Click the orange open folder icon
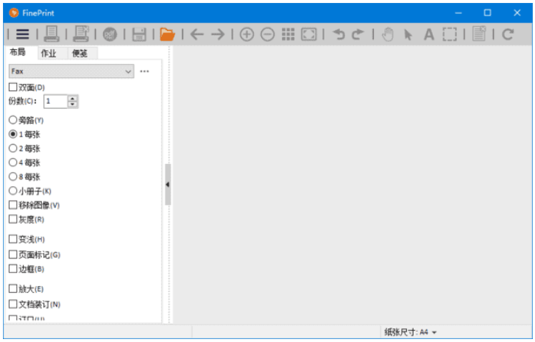This screenshot has width=535, height=342. pyautogui.click(x=167, y=34)
